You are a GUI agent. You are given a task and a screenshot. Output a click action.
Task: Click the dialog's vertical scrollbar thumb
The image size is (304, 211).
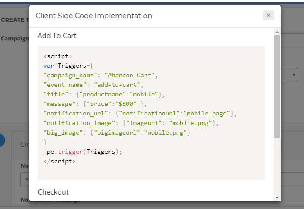coord(277,86)
